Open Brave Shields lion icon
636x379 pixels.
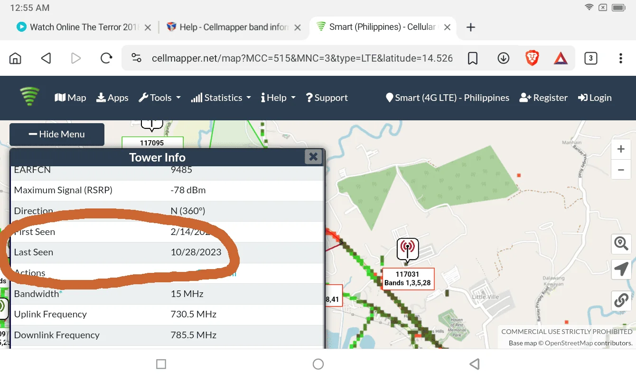coord(533,58)
